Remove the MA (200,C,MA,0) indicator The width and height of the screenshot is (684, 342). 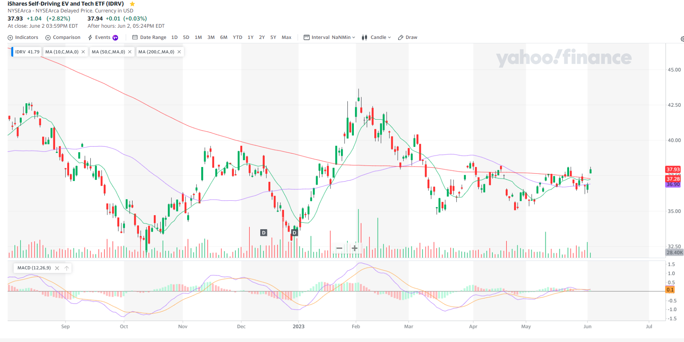click(x=179, y=52)
